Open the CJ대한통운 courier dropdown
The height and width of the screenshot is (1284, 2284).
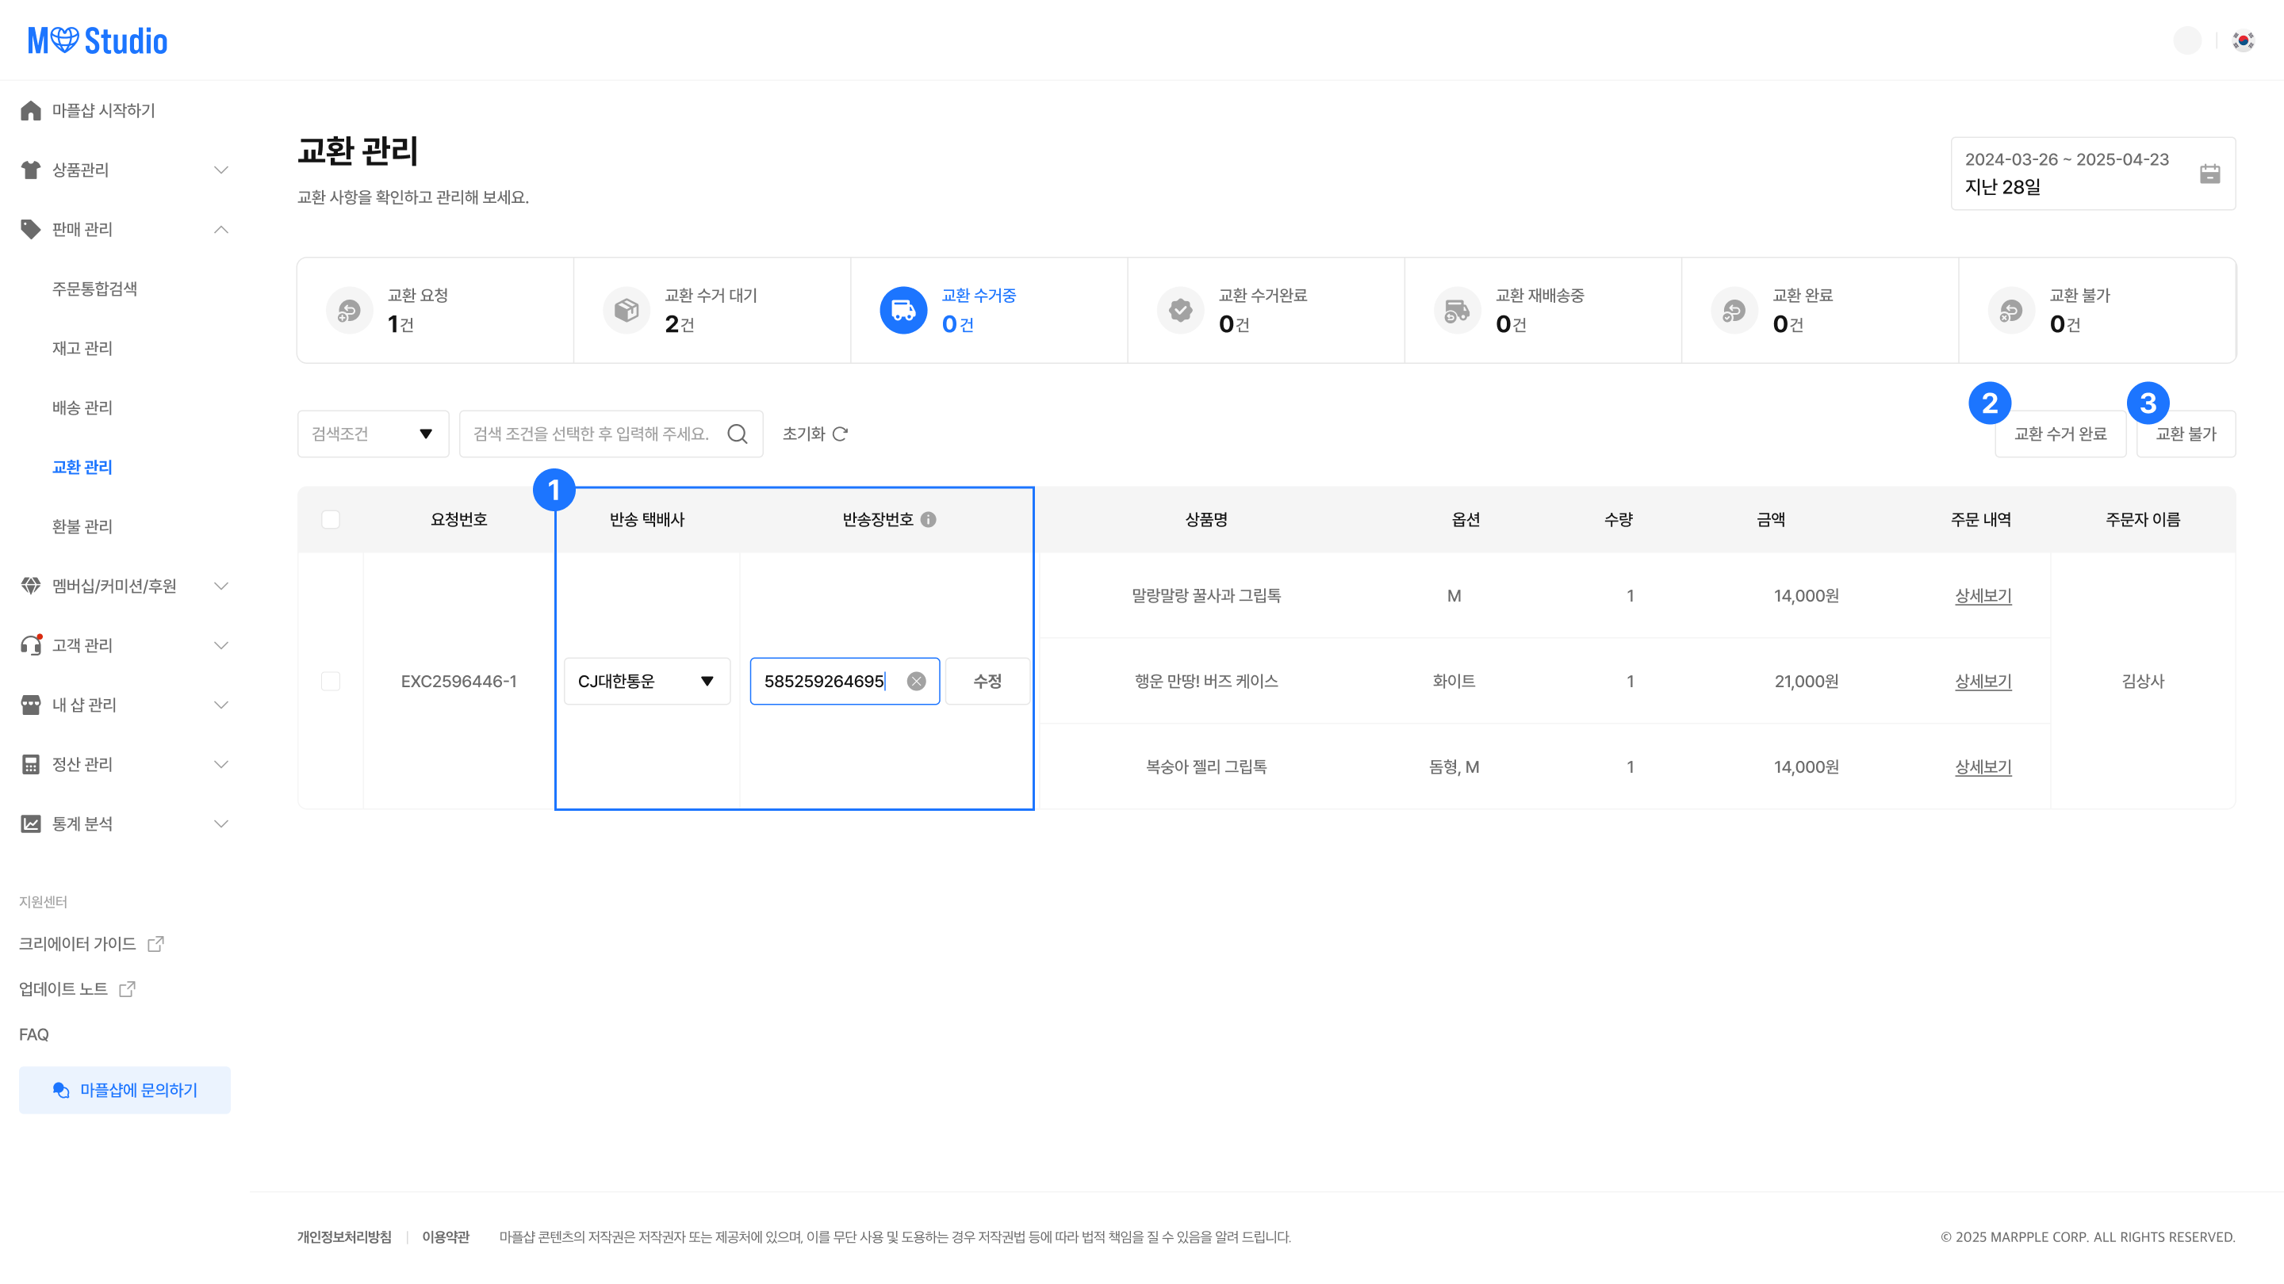pos(646,681)
